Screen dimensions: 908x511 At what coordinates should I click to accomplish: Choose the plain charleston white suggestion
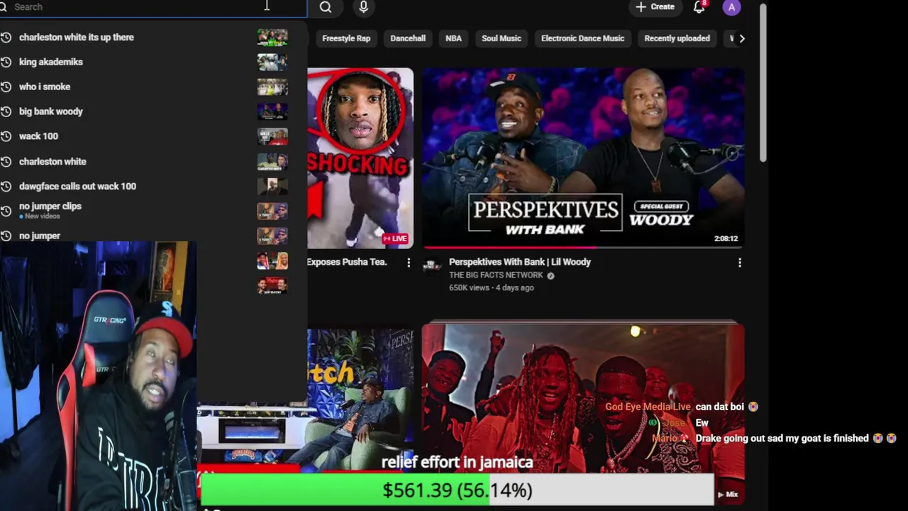coord(52,161)
